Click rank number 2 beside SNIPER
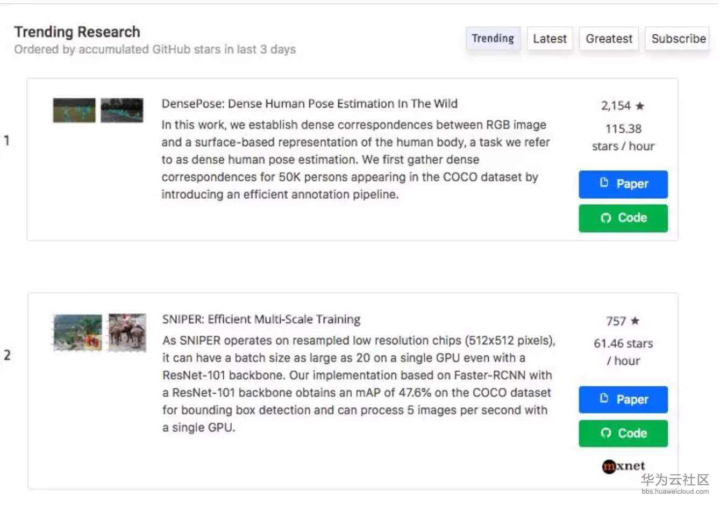 (7, 355)
